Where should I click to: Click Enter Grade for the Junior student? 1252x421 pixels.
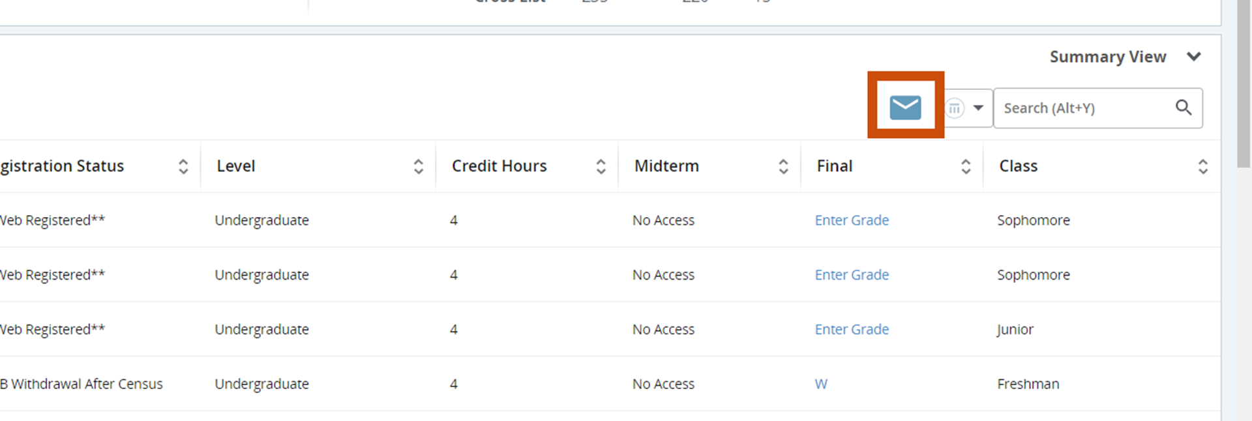tap(852, 330)
